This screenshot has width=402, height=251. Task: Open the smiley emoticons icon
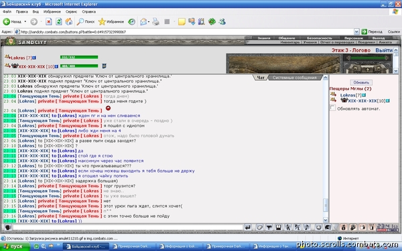[x=318, y=227]
